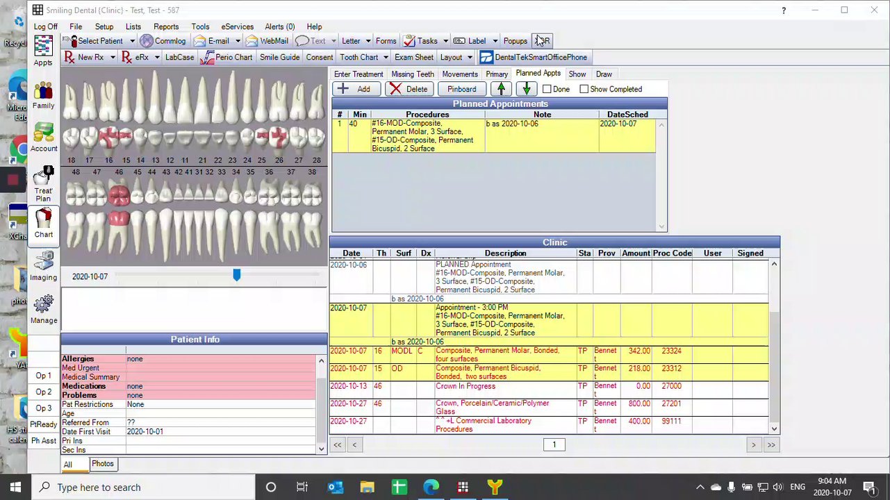Open the Manage module gear icon
The width and height of the screenshot is (890, 500).
pos(43,308)
